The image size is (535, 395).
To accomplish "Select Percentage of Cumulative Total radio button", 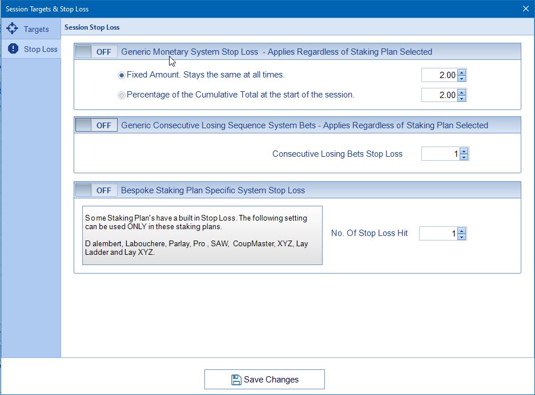I will (x=121, y=95).
